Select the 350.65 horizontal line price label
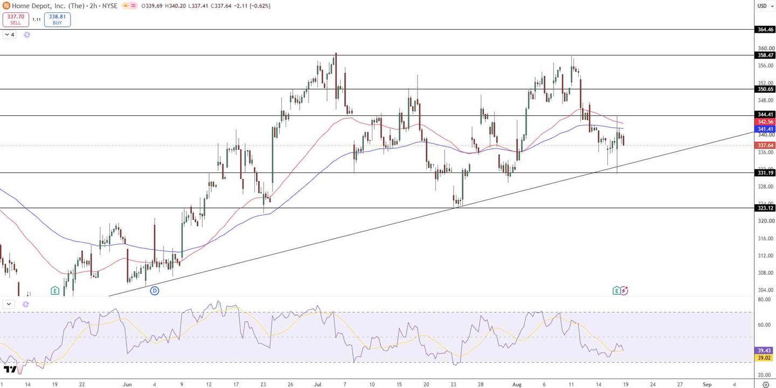The image size is (776, 388). (x=765, y=89)
